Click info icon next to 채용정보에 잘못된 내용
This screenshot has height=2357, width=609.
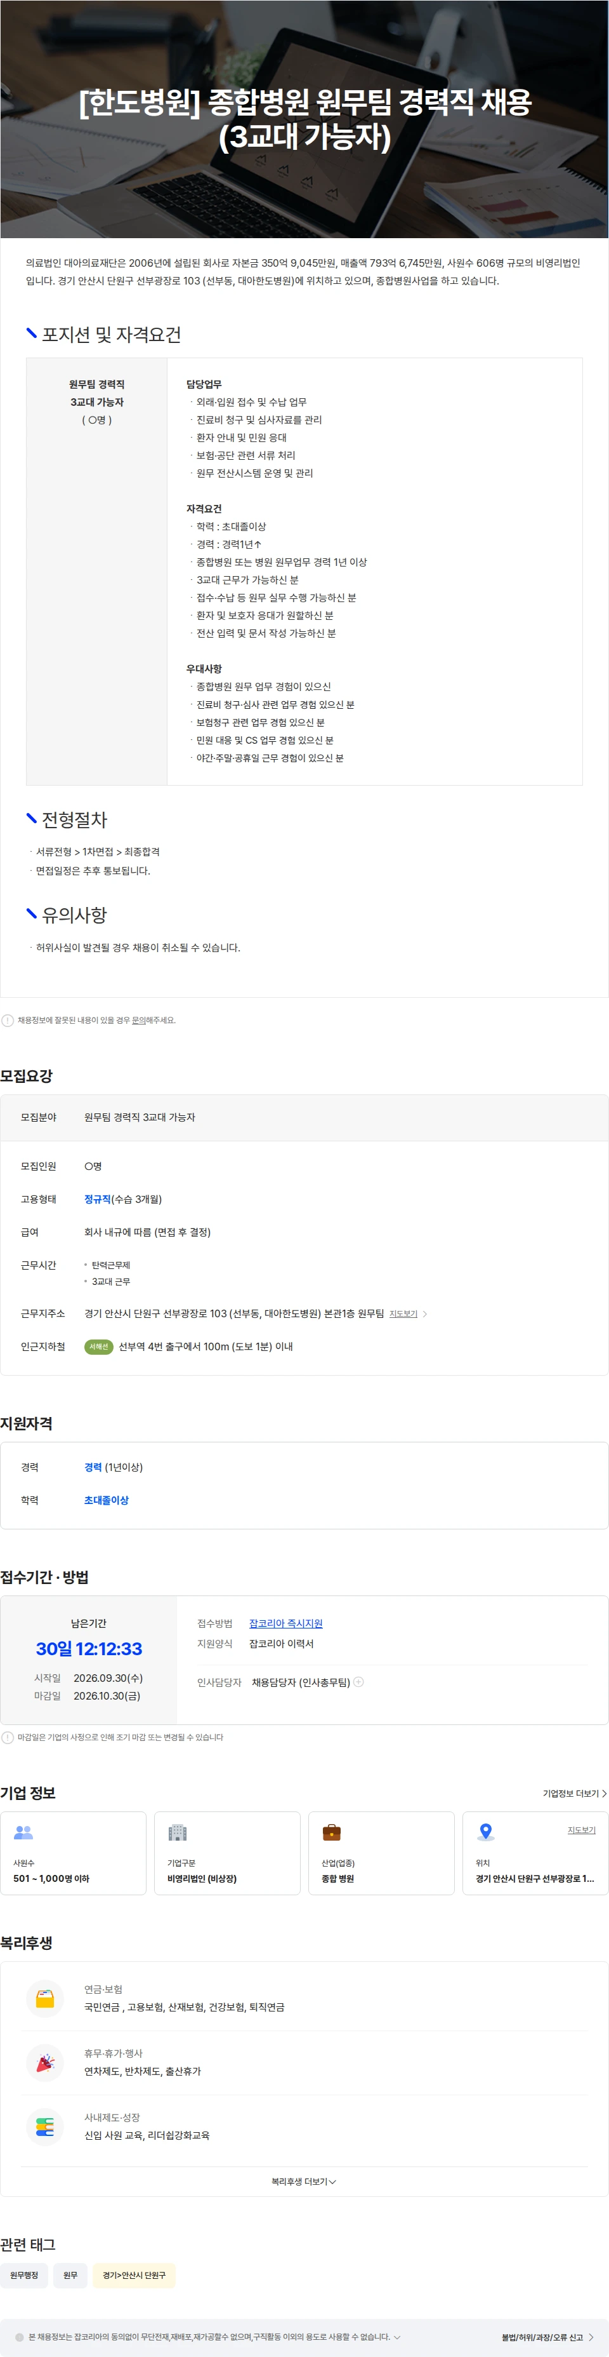click(8, 1020)
